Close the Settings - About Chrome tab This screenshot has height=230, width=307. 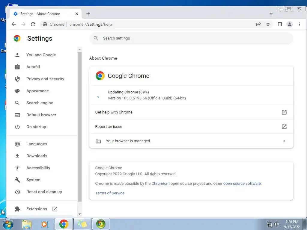coord(77,14)
